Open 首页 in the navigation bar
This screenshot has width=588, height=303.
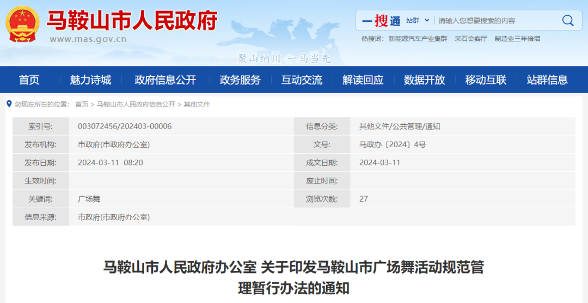29,80
